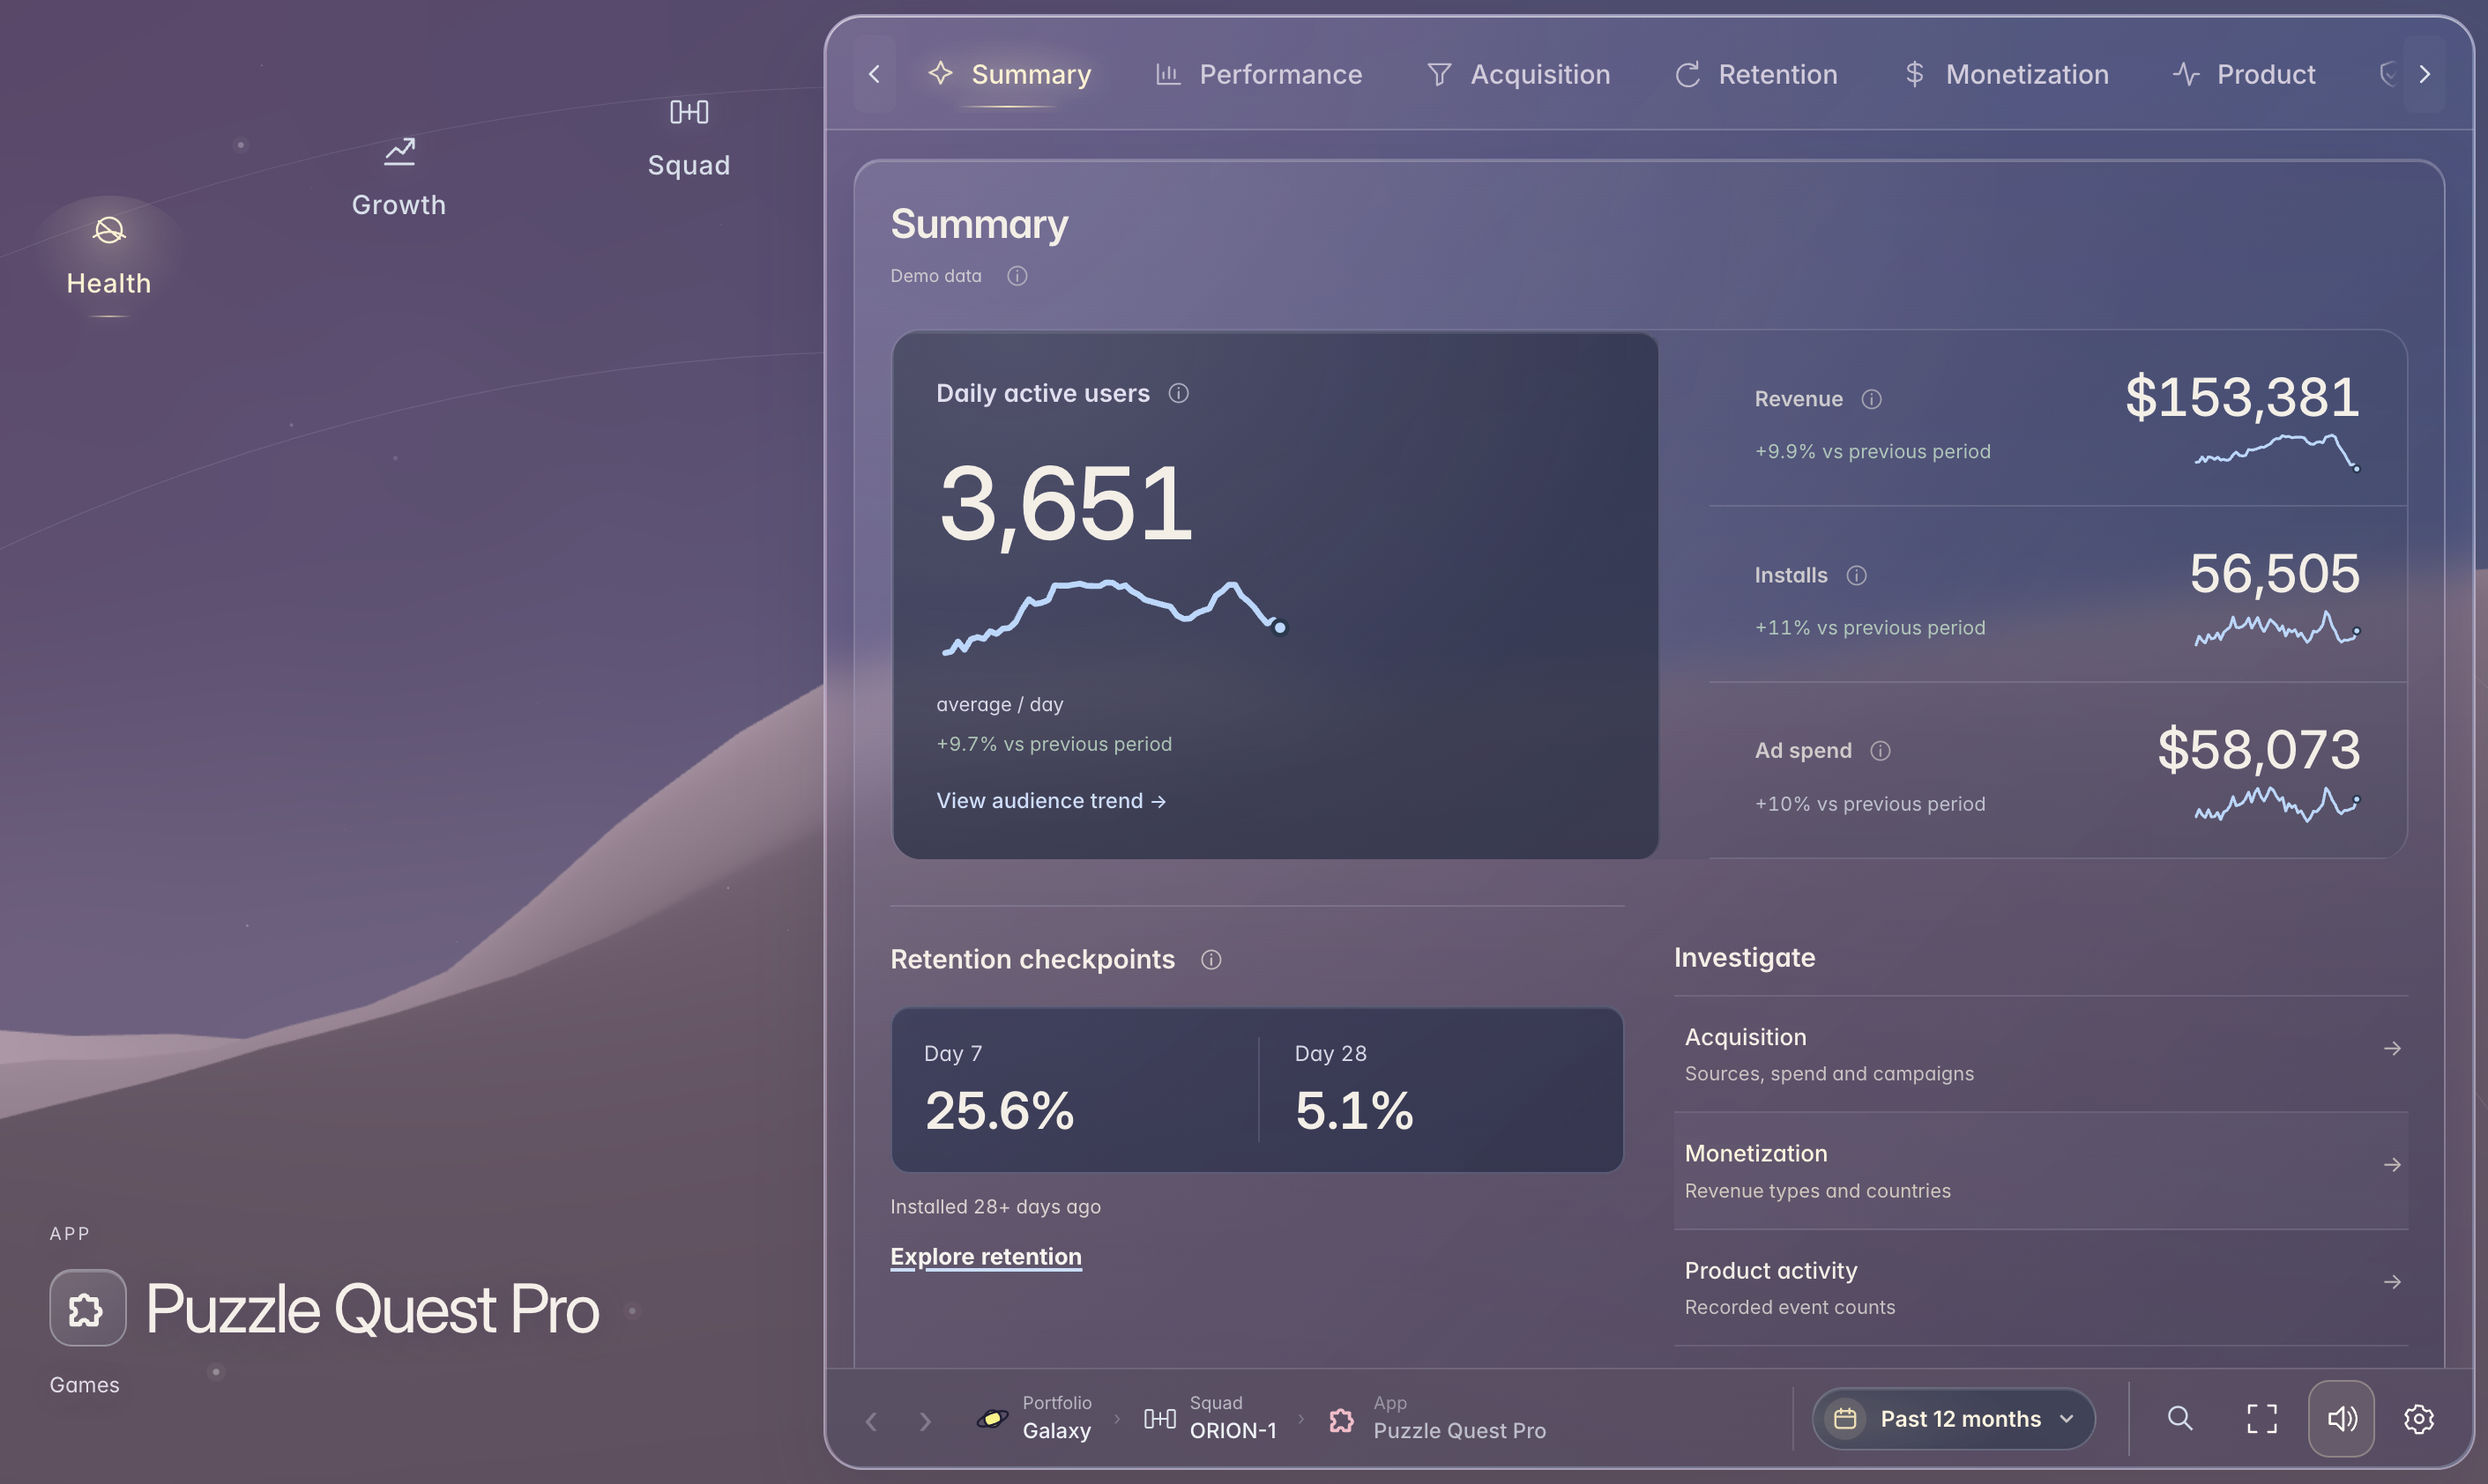Show info for Demo data
The height and width of the screenshot is (1484, 2488).
coord(1017,276)
